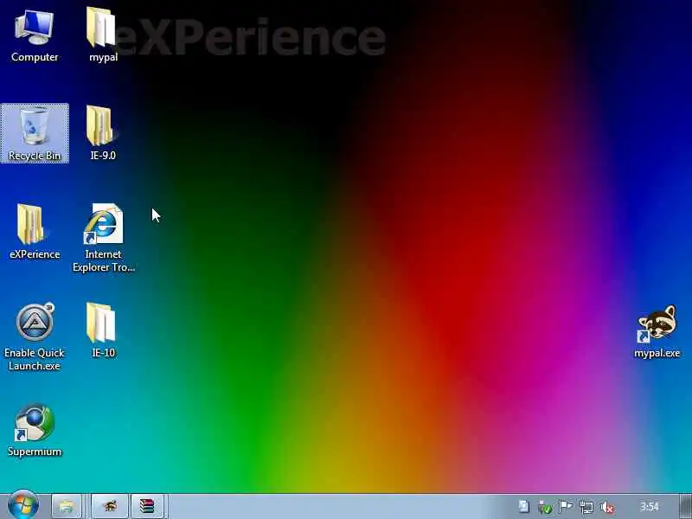Select the Enable Quick Launch.exe icon
The height and width of the screenshot is (519, 692).
(x=35, y=336)
